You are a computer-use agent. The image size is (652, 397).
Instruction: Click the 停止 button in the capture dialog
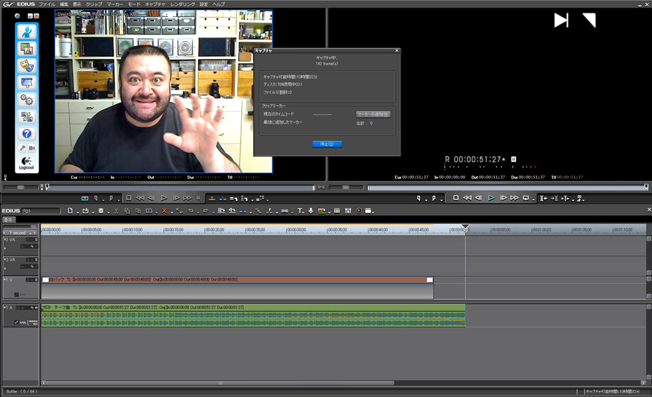tap(327, 144)
